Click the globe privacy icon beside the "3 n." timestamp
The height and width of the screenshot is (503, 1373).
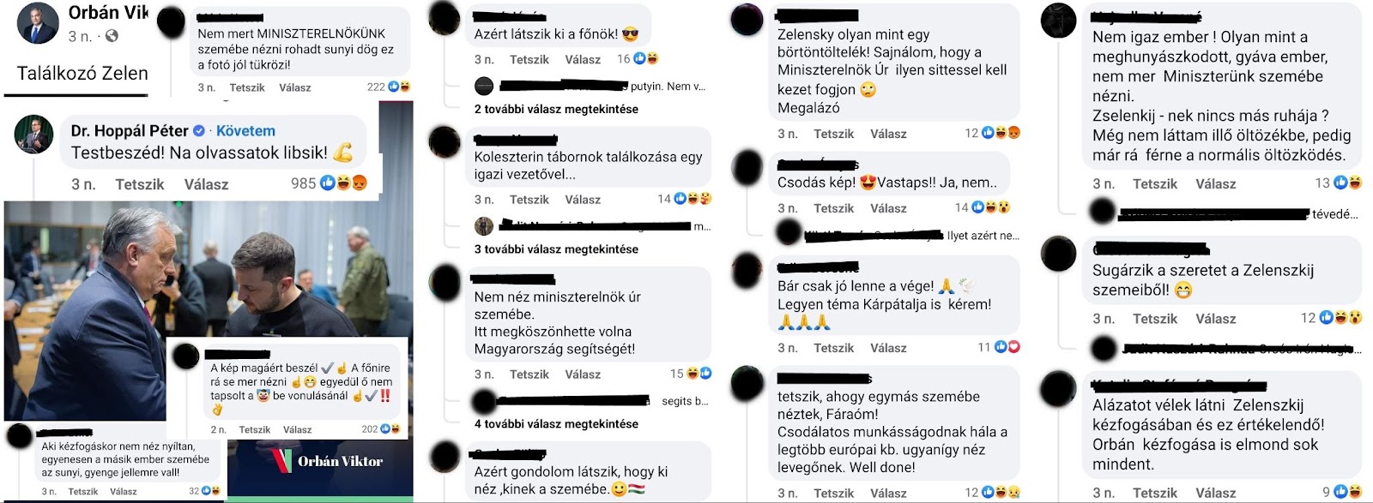pos(112,36)
